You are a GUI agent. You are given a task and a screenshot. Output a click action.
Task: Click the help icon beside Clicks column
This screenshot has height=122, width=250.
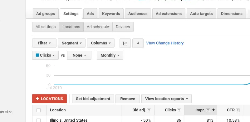coord(179,110)
